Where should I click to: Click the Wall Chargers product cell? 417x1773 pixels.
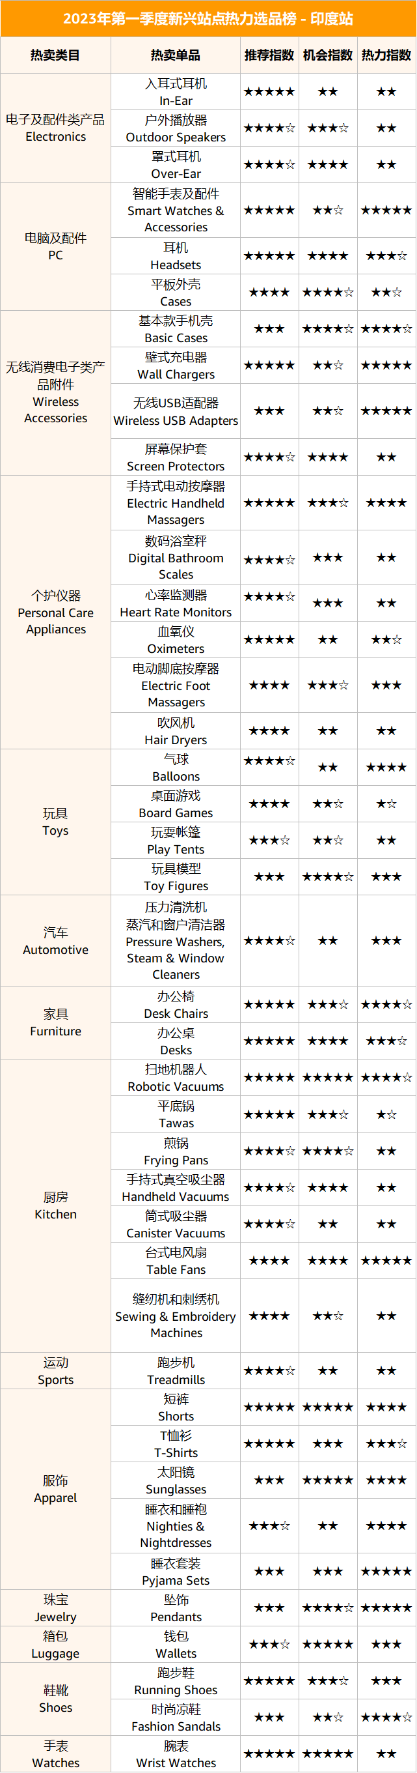coord(176,366)
